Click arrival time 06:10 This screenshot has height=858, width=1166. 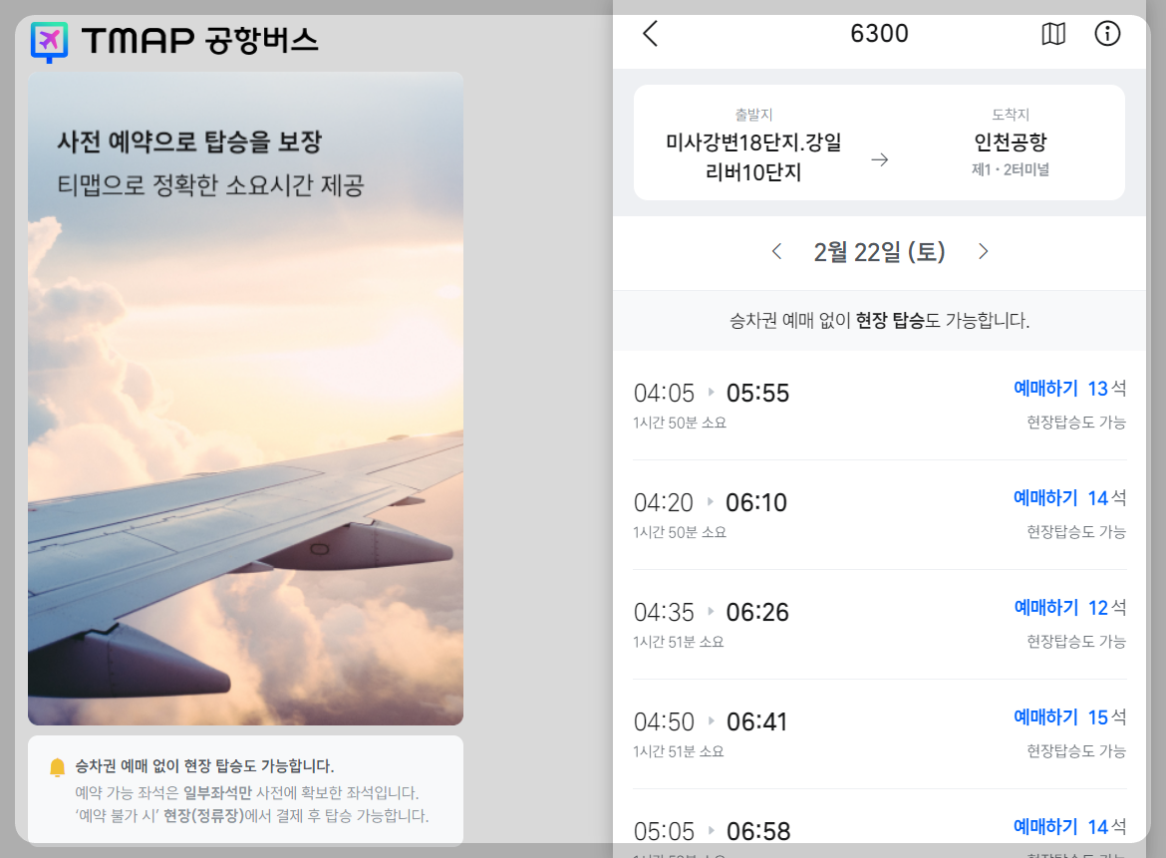pyautogui.click(x=756, y=502)
